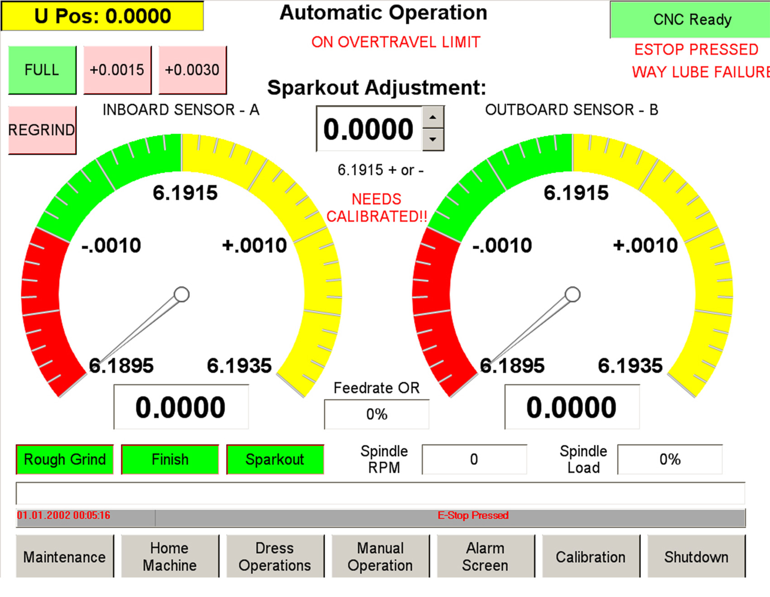Click the Feedrate OR percentage field
Screen dimensions: 770x597
point(376,414)
